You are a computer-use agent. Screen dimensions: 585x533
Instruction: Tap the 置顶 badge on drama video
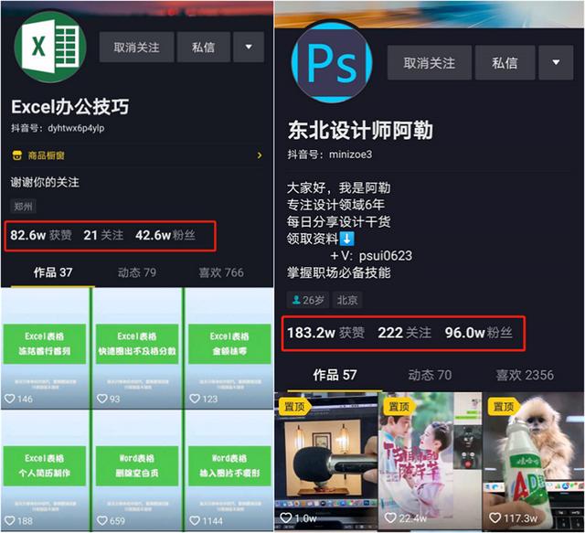pos(399,407)
